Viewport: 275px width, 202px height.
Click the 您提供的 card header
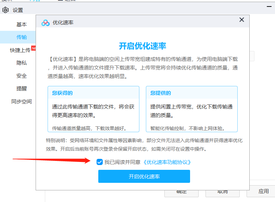[192, 92]
